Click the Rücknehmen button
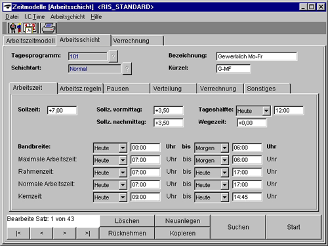Screen dimensions: 328x246 pos(127,233)
